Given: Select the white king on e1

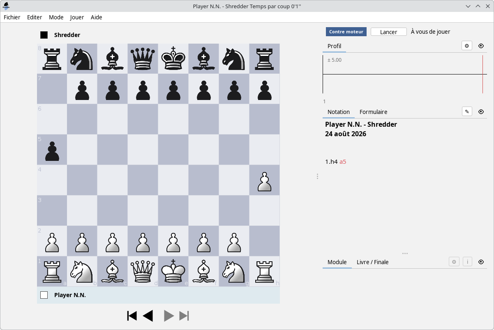Looking at the screenshot, I should tap(173, 272).
